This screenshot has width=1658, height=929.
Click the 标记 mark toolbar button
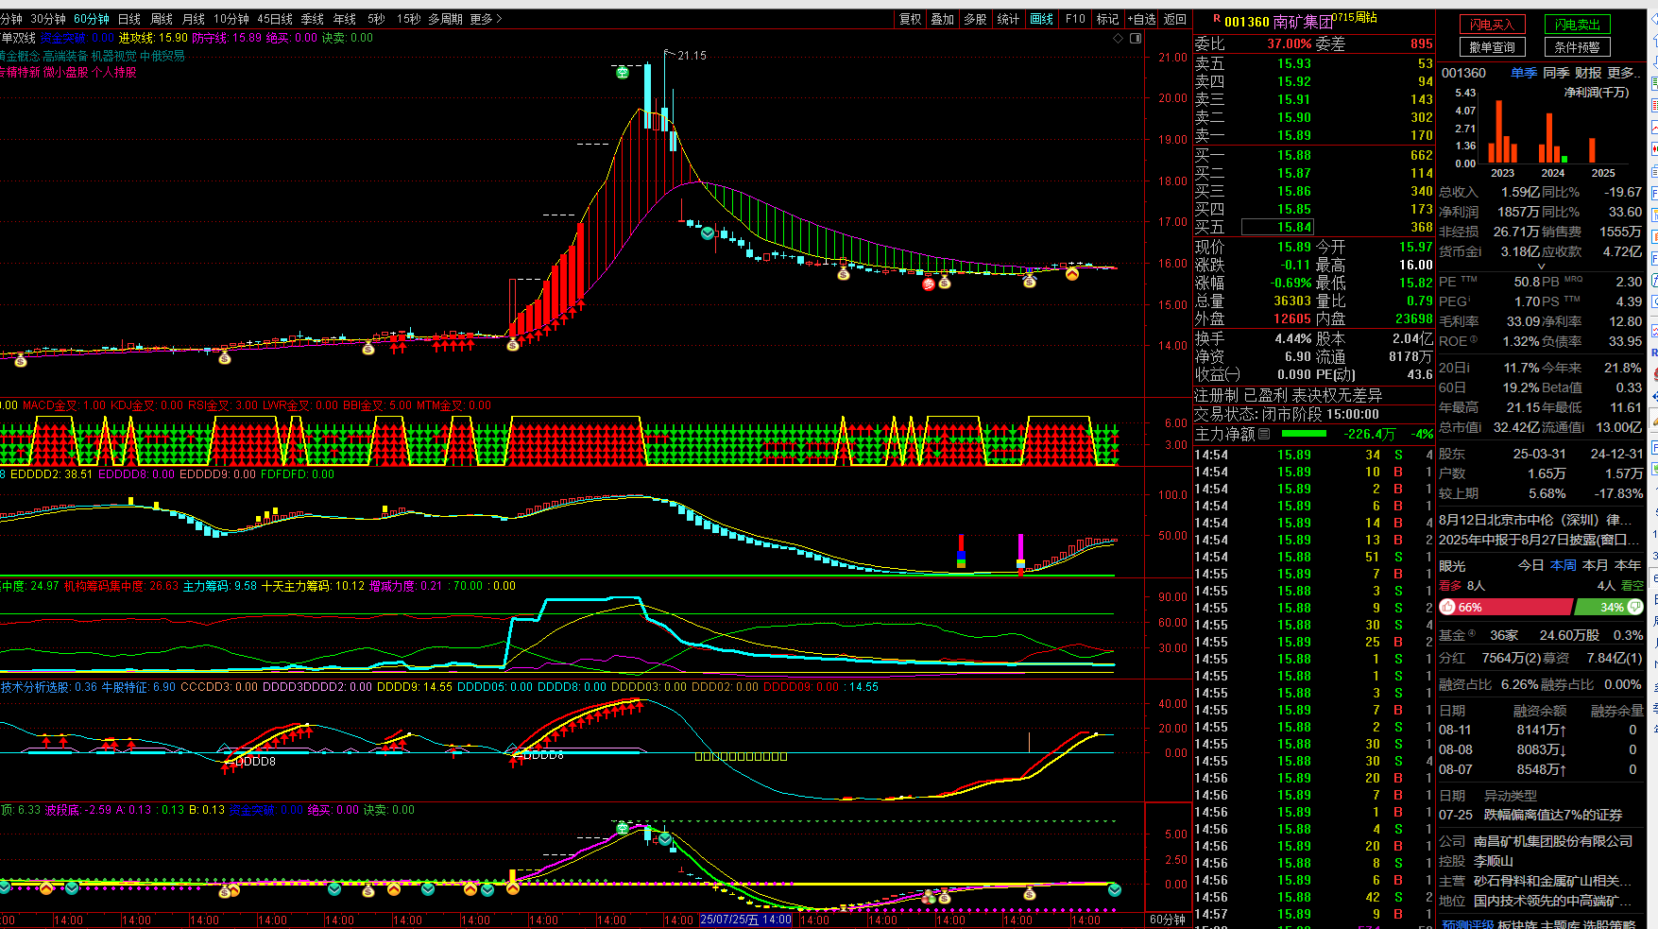pos(1108,19)
